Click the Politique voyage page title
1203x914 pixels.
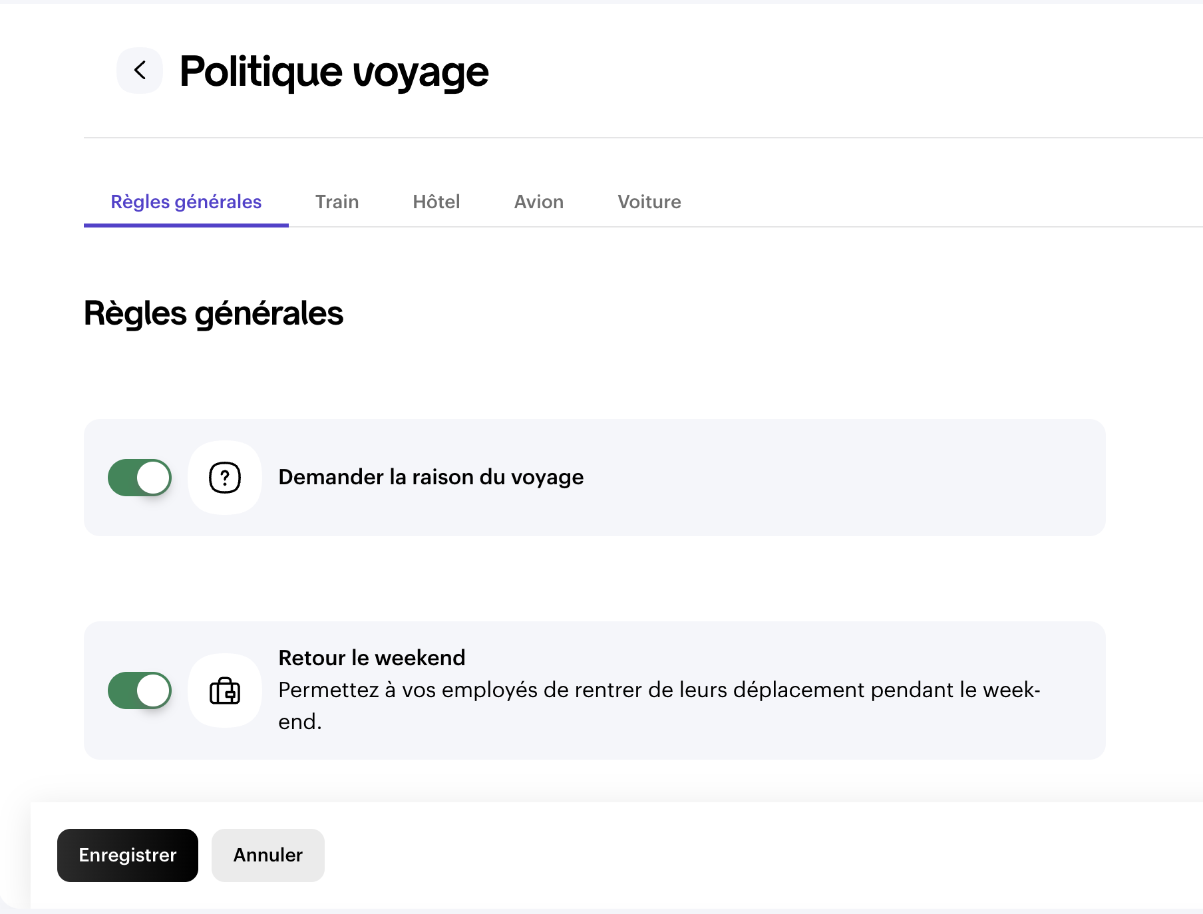334,72
